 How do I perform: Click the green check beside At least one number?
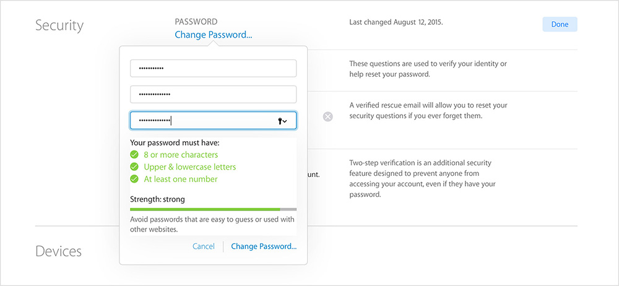pyautogui.click(x=134, y=180)
